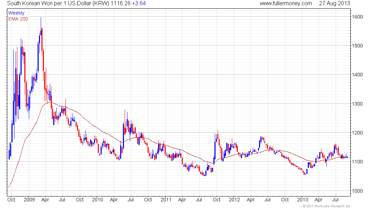Select the Weekly legend label

(16, 13)
